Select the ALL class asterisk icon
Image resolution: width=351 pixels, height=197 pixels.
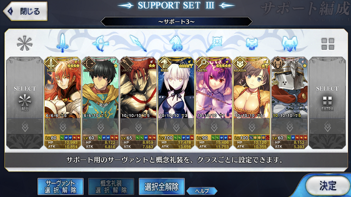tap(24, 43)
